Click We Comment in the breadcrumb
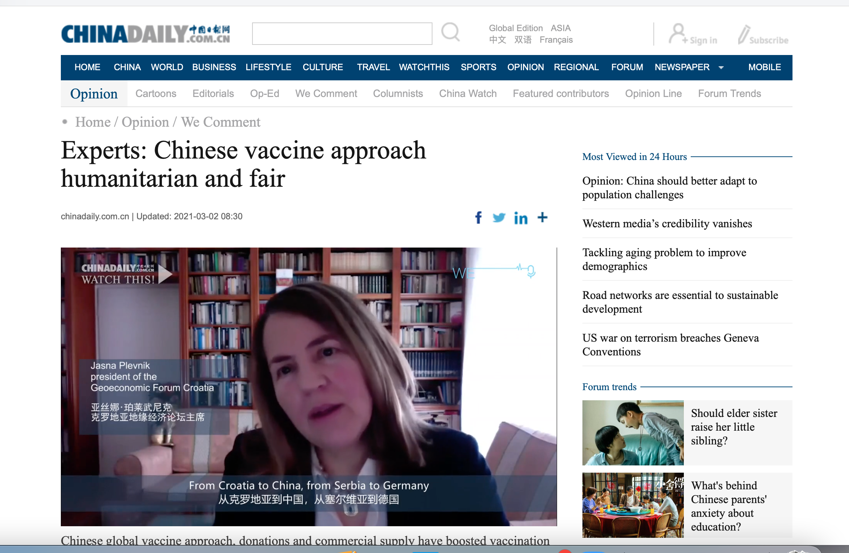This screenshot has width=849, height=553. 221,122
